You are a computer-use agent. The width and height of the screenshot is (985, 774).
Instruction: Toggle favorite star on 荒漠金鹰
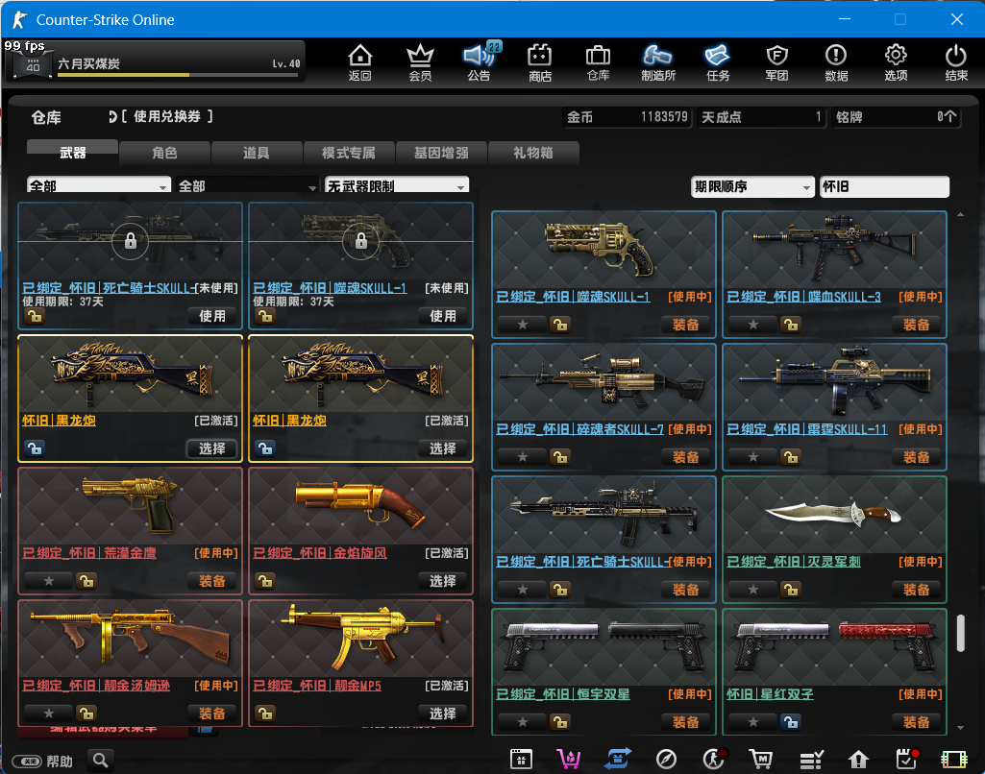pyautogui.click(x=48, y=581)
